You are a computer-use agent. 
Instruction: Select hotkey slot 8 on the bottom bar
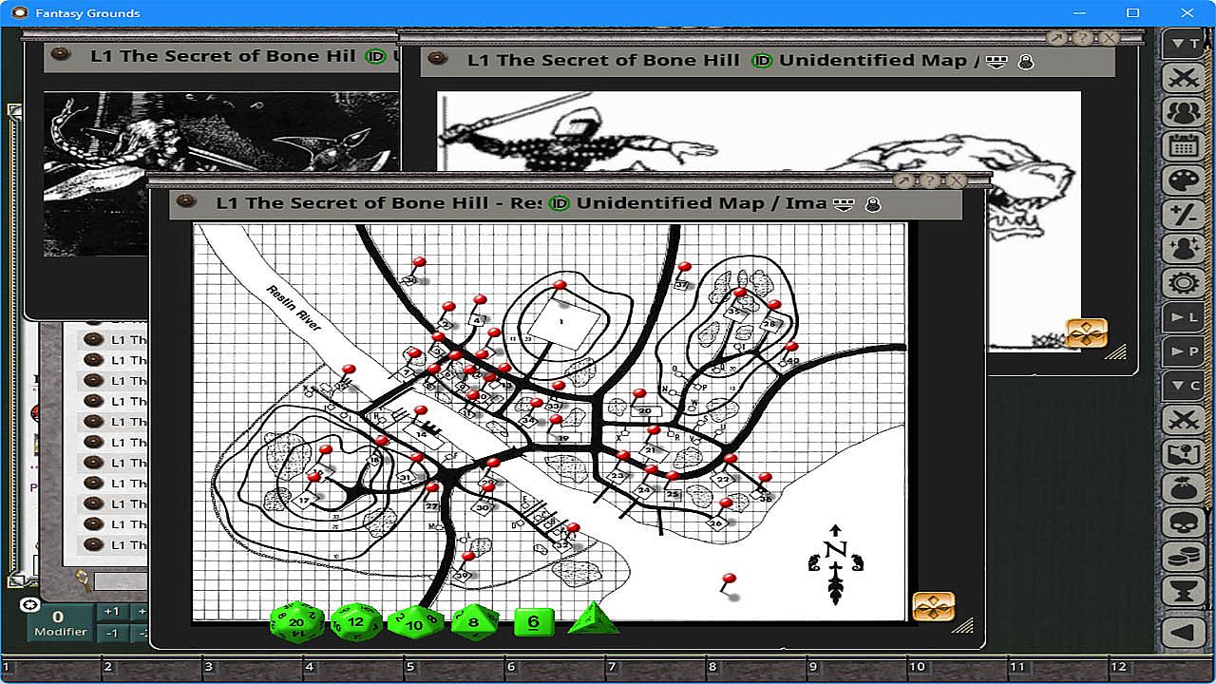point(755,668)
